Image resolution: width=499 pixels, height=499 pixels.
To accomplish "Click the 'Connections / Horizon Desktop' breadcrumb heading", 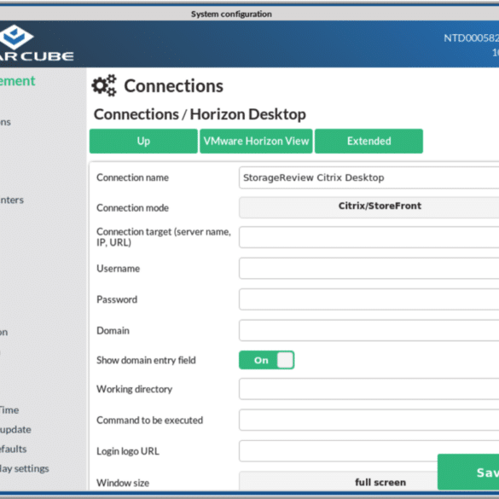I will pyautogui.click(x=200, y=114).
